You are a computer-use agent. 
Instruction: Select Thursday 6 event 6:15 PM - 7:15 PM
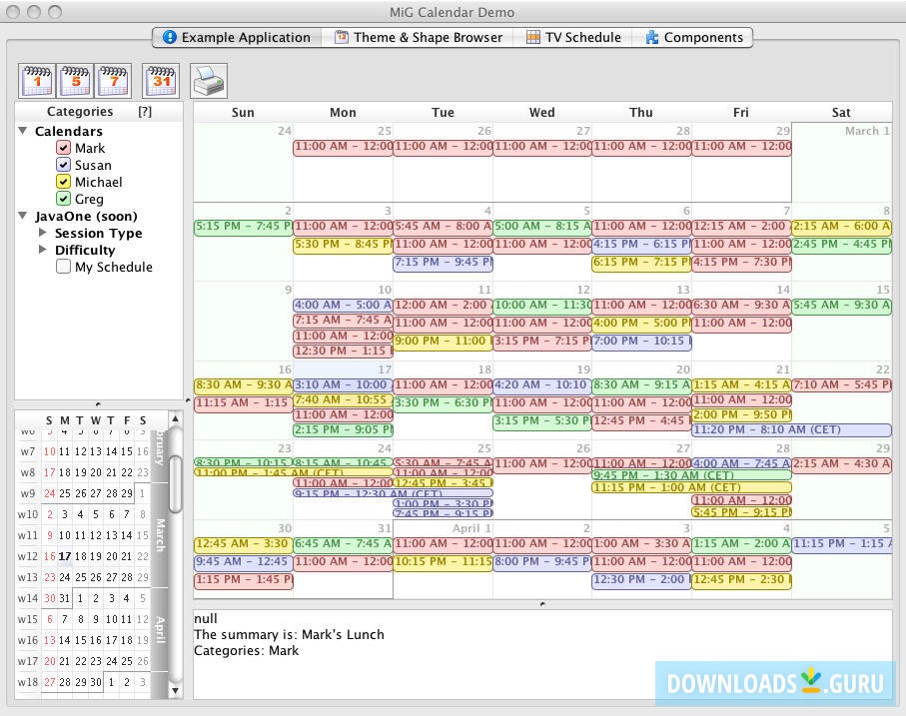[x=641, y=263]
